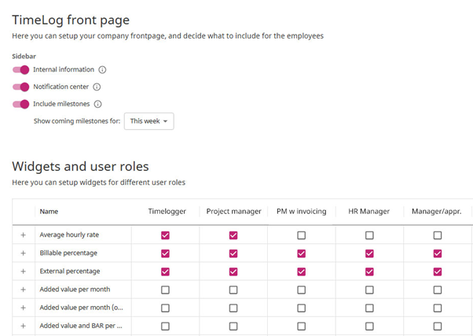Click the HR Manager column header
The width and height of the screenshot is (473, 336).
click(368, 212)
